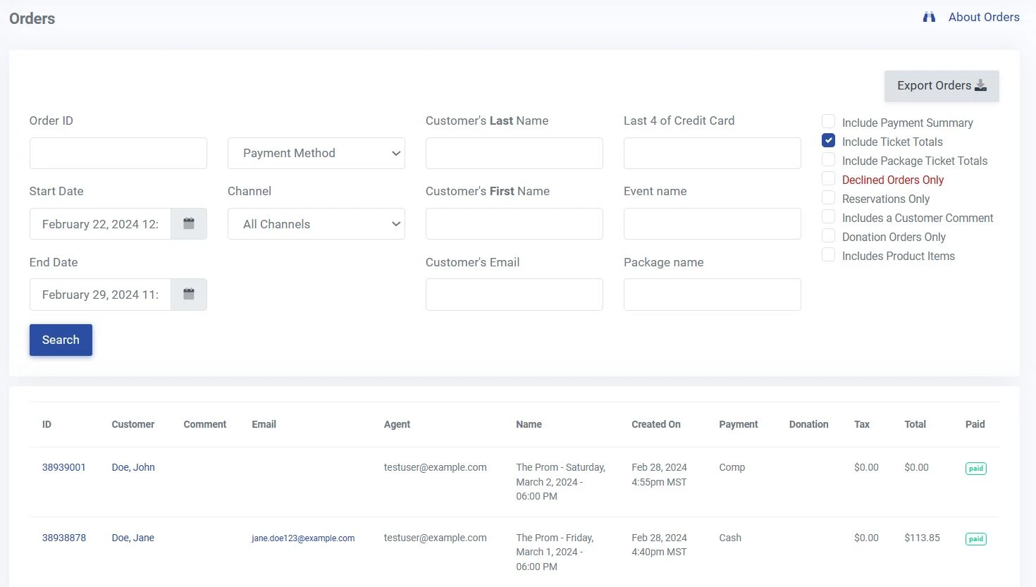Sort by the Created On column header

click(655, 424)
